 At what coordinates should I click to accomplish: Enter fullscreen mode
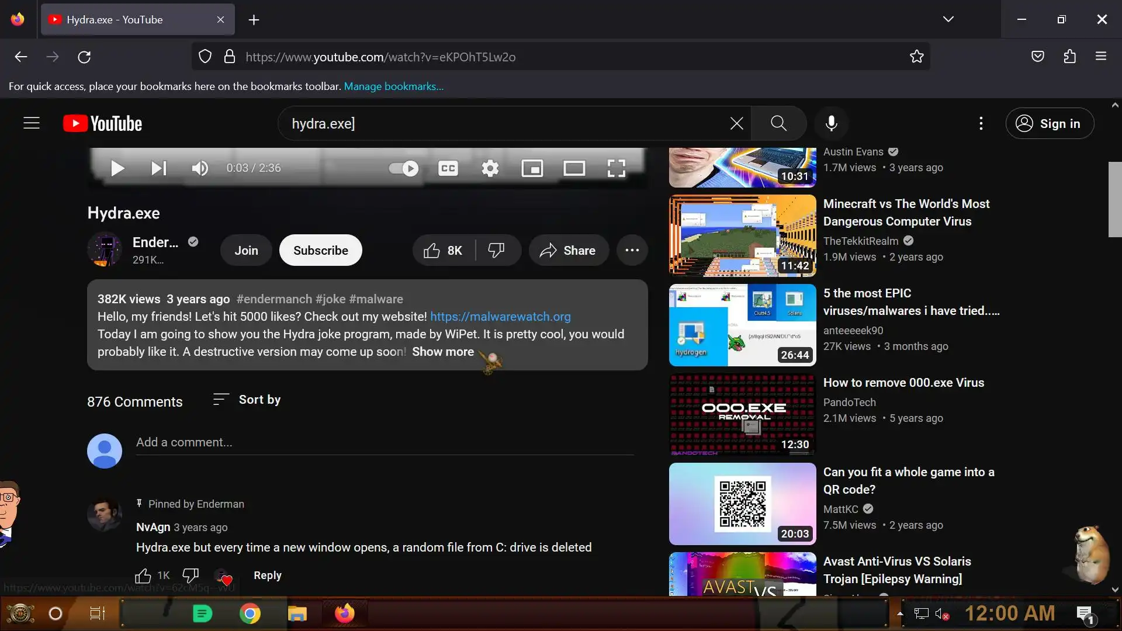pos(616,169)
